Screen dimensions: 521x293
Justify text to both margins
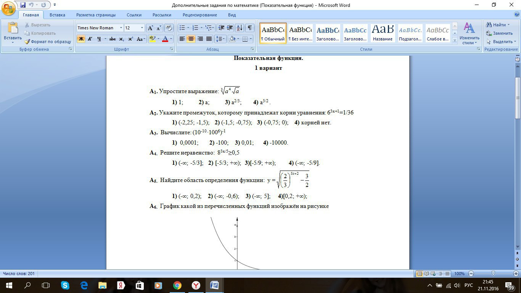click(209, 39)
